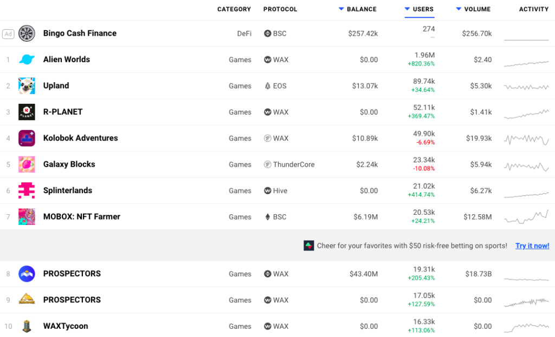
Task: Open the "Try it now!" link
Action: [x=532, y=246]
